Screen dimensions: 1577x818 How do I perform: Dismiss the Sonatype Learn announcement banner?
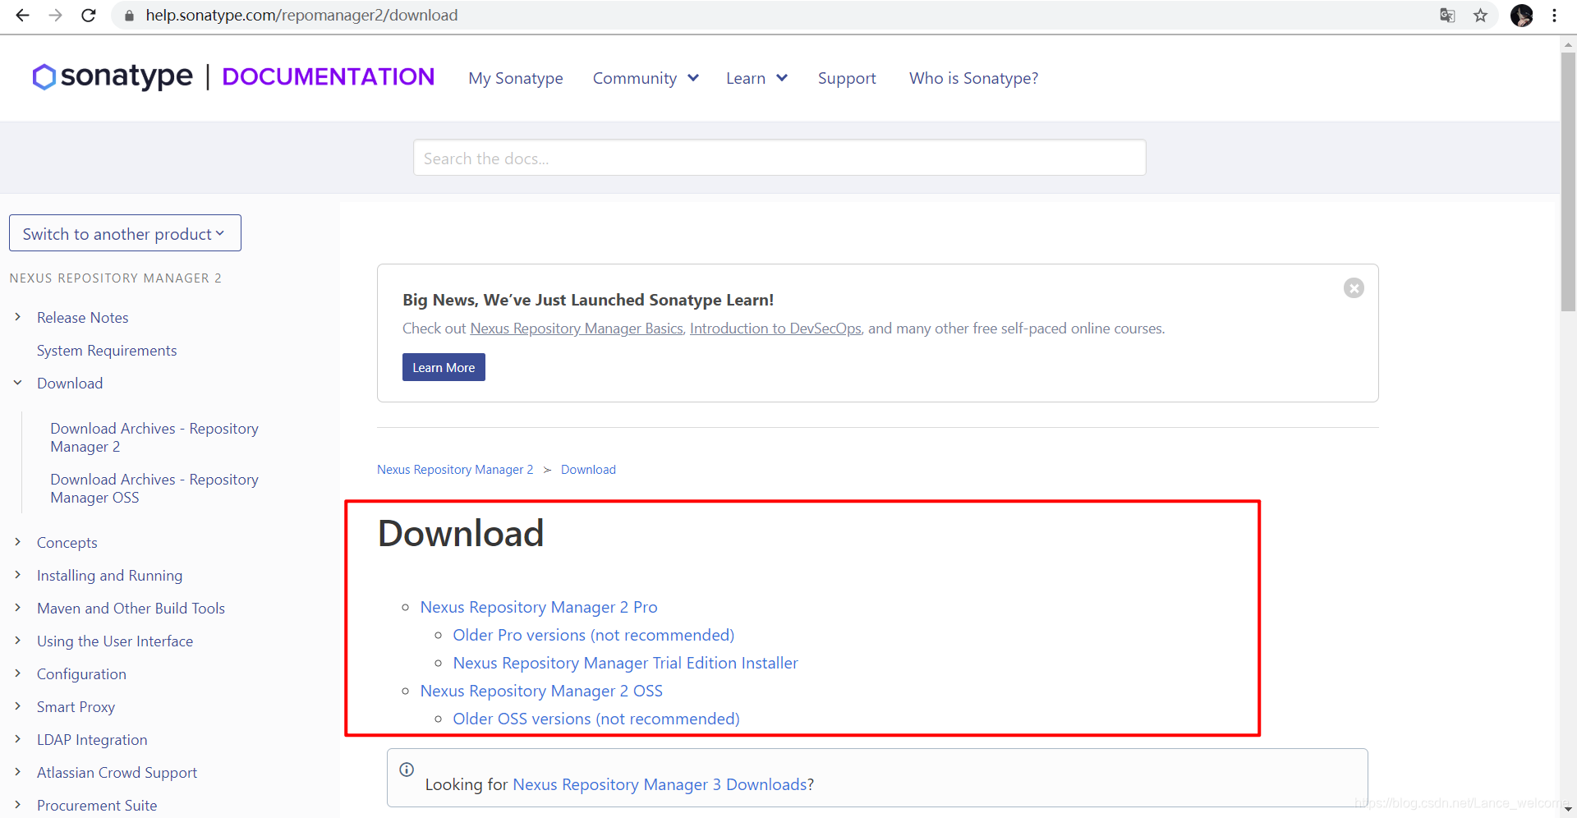(x=1354, y=288)
